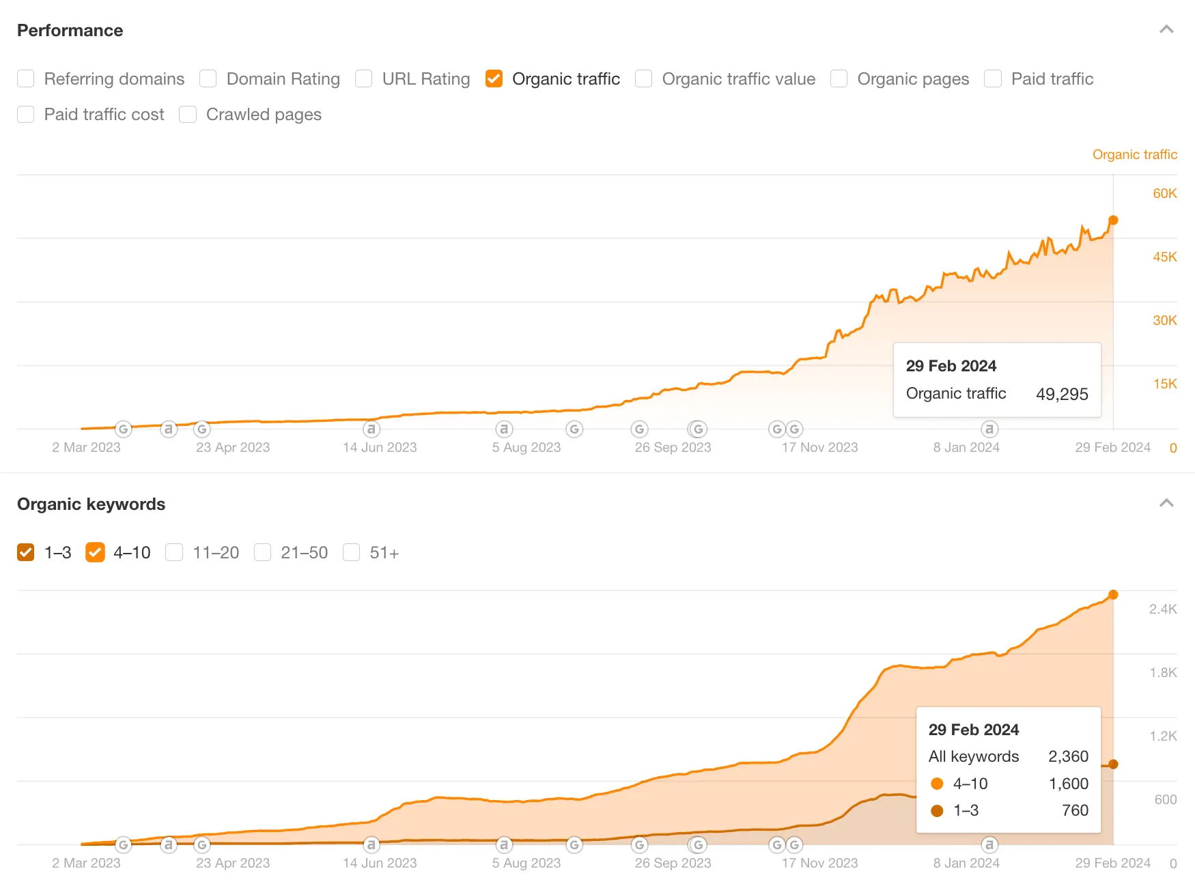Click the orange 4–10 legend dot in tooltip

(x=937, y=784)
